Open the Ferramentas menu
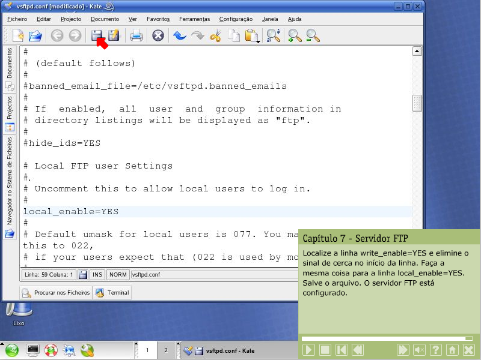The width and height of the screenshot is (481, 360). [194, 19]
